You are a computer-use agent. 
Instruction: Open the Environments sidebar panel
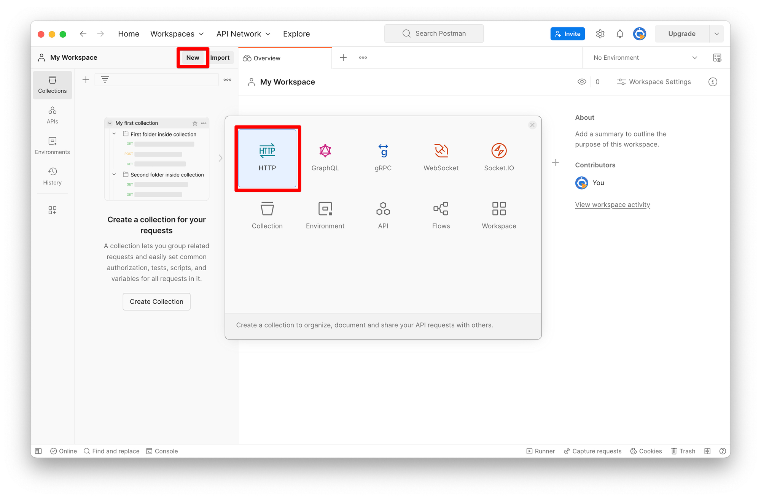coord(53,146)
